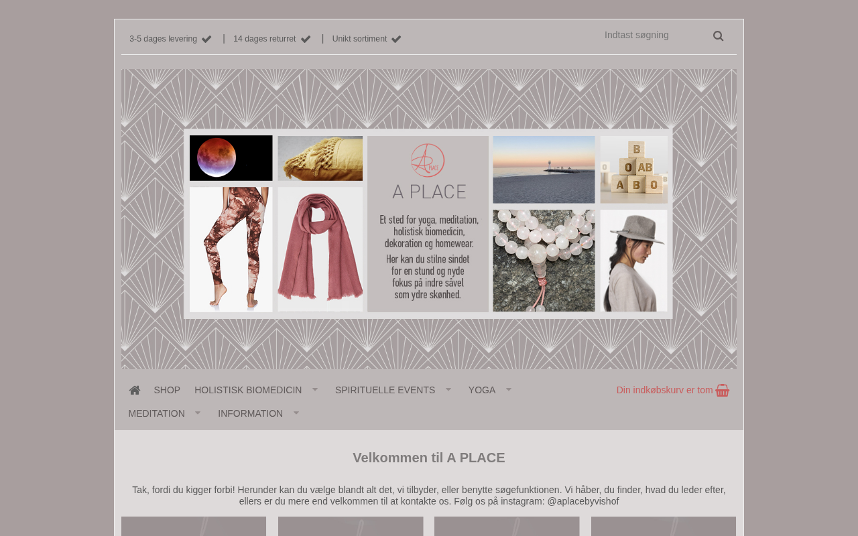
Task: Click the '3-5 dages levering' text
Action: point(164,39)
